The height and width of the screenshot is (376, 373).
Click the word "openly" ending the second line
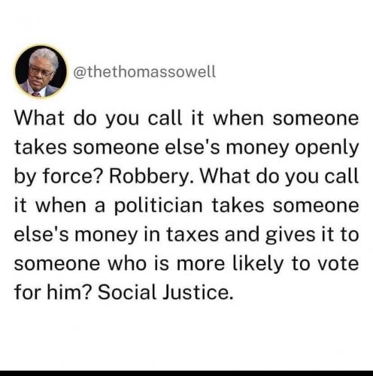[326, 148]
